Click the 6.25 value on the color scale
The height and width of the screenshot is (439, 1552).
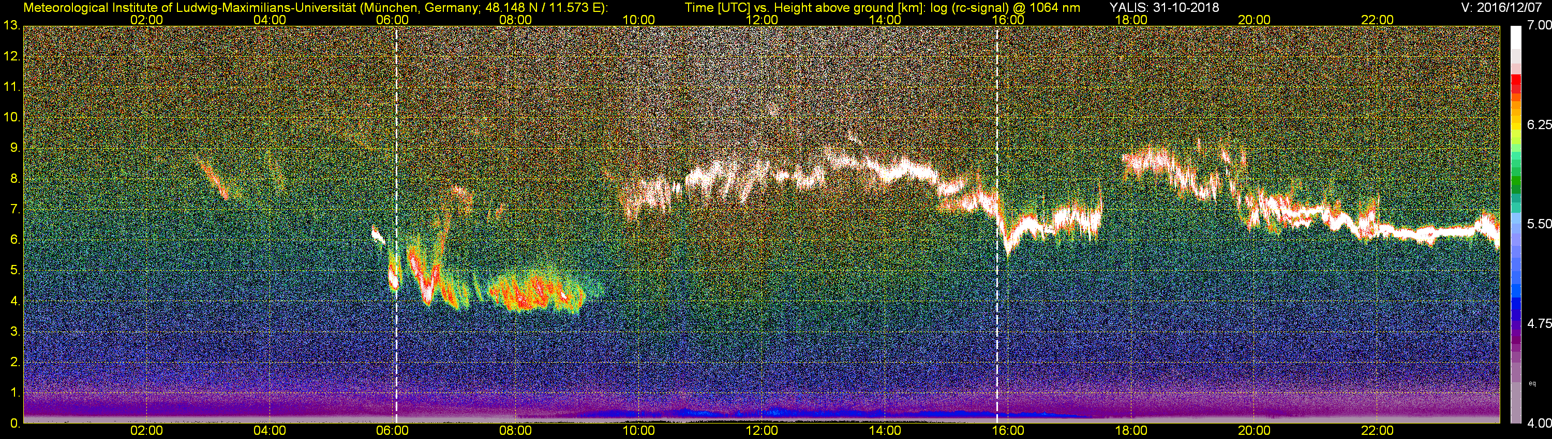coord(1539,124)
